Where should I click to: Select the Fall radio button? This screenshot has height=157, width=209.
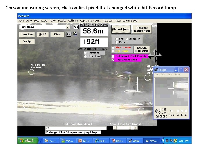point(116,39)
